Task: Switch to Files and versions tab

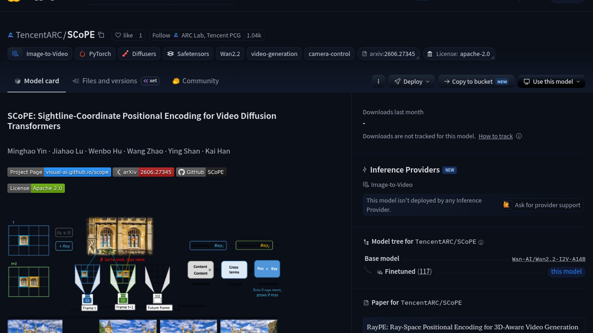Action: point(116,81)
